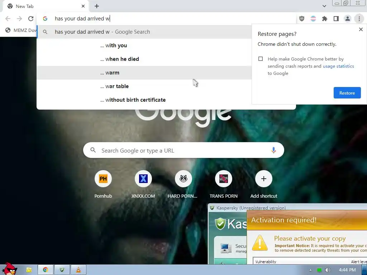
Task: Click the Search Google or type a URL box
Action: tap(183, 150)
